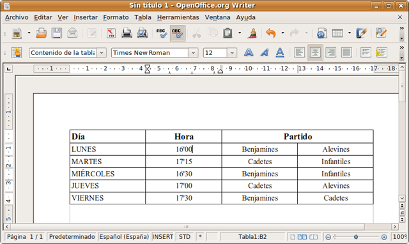Viewport: 409px width, 244px height.
Task: Expand the New document dropdown arrow
Action: point(29,33)
